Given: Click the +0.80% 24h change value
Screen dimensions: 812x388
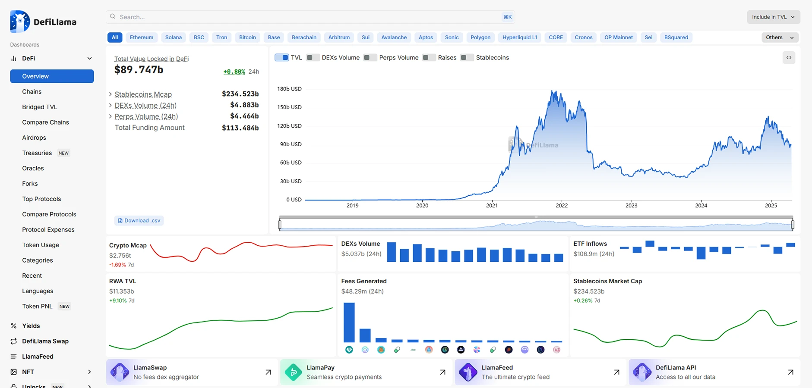Looking at the screenshot, I should click(x=234, y=72).
